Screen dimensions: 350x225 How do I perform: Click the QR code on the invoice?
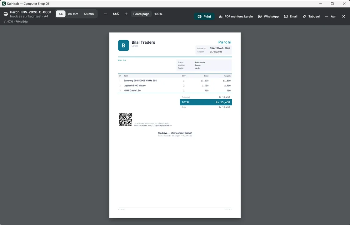(x=125, y=120)
